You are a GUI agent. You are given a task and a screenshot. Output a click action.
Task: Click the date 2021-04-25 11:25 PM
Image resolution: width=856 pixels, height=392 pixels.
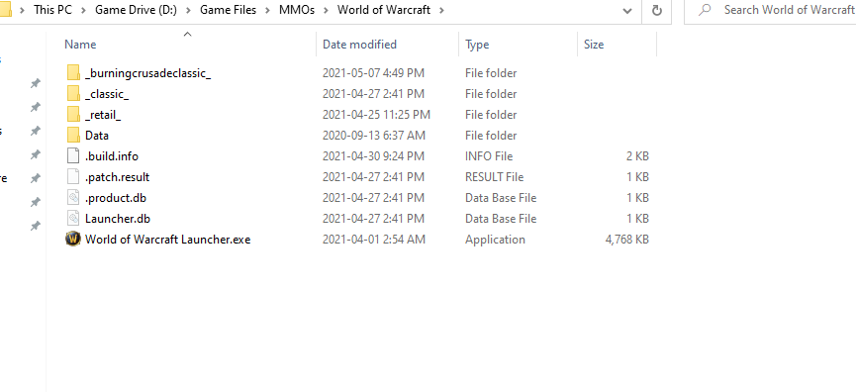tap(376, 115)
